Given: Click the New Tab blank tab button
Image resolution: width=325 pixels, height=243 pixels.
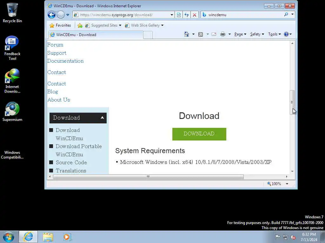Looking at the screenshot, I should [x=148, y=35].
